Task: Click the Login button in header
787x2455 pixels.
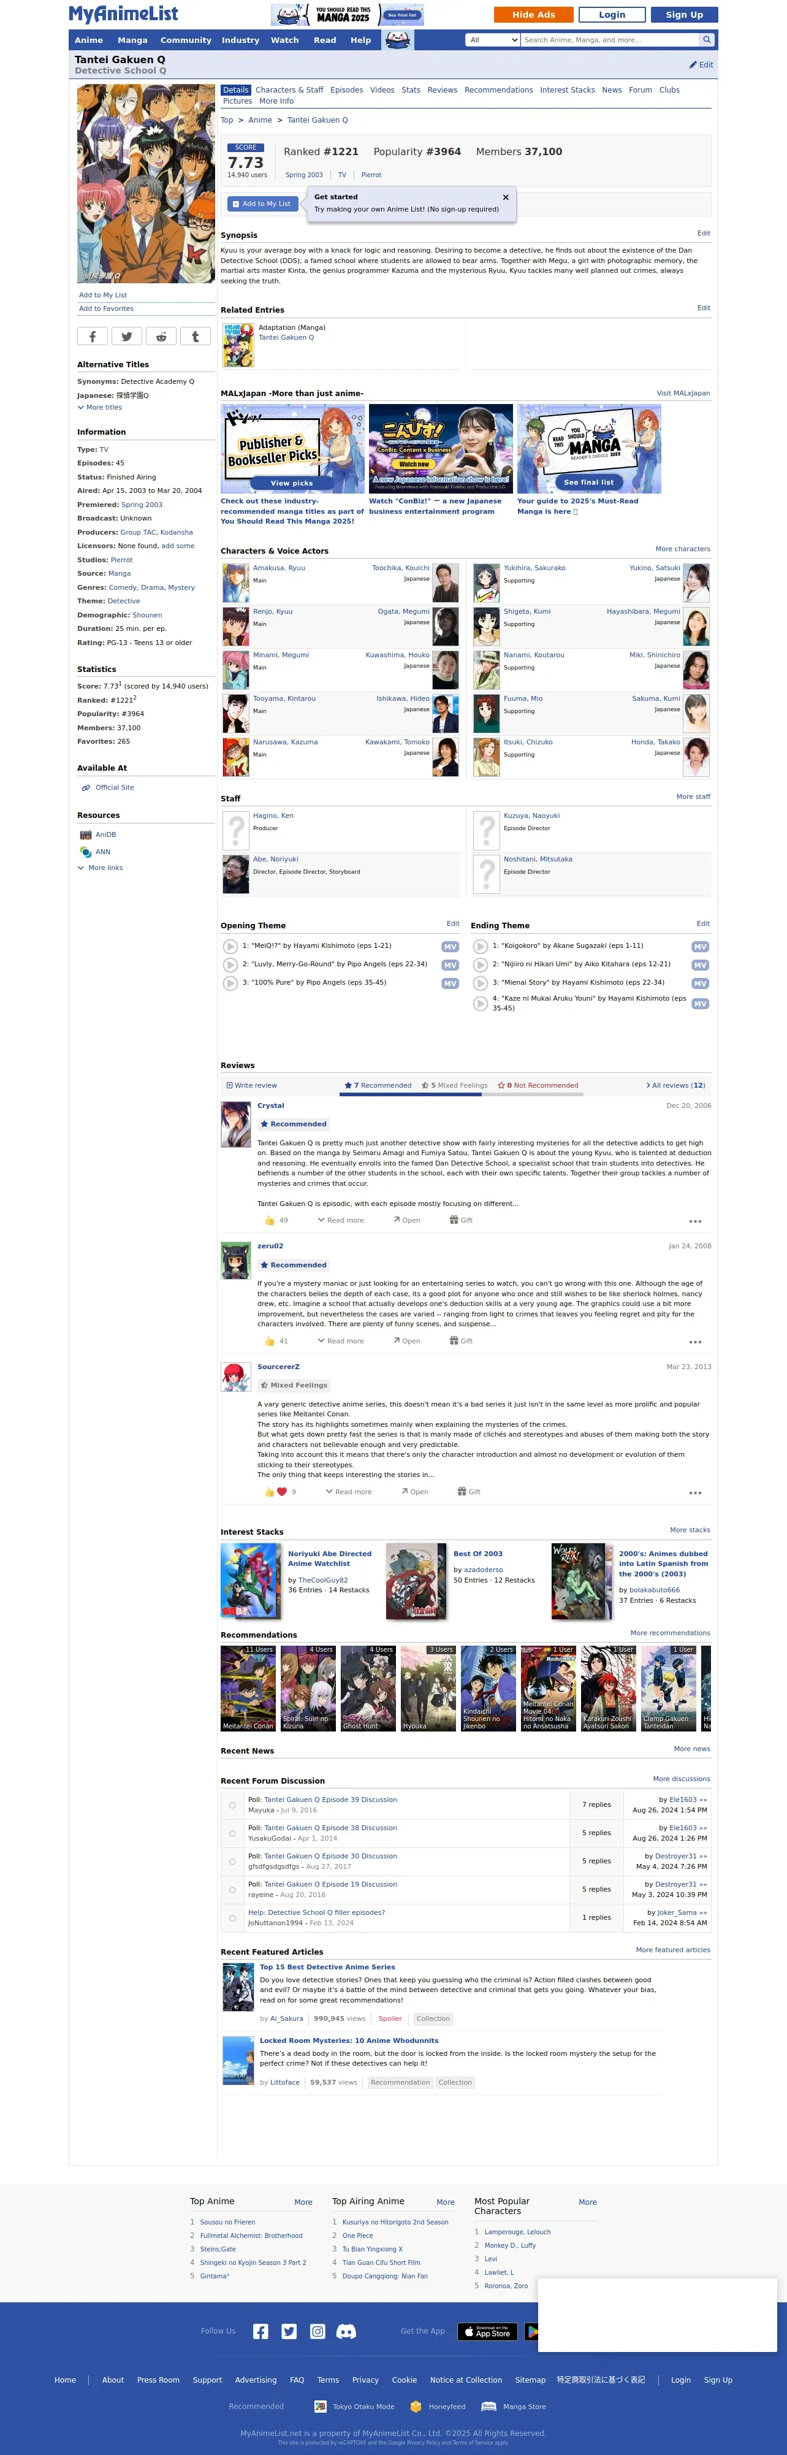Action: pyautogui.click(x=612, y=14)
